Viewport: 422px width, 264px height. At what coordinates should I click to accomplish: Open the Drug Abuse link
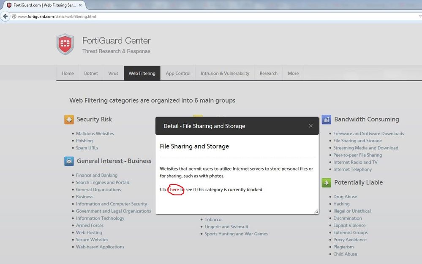coord(345,197)
